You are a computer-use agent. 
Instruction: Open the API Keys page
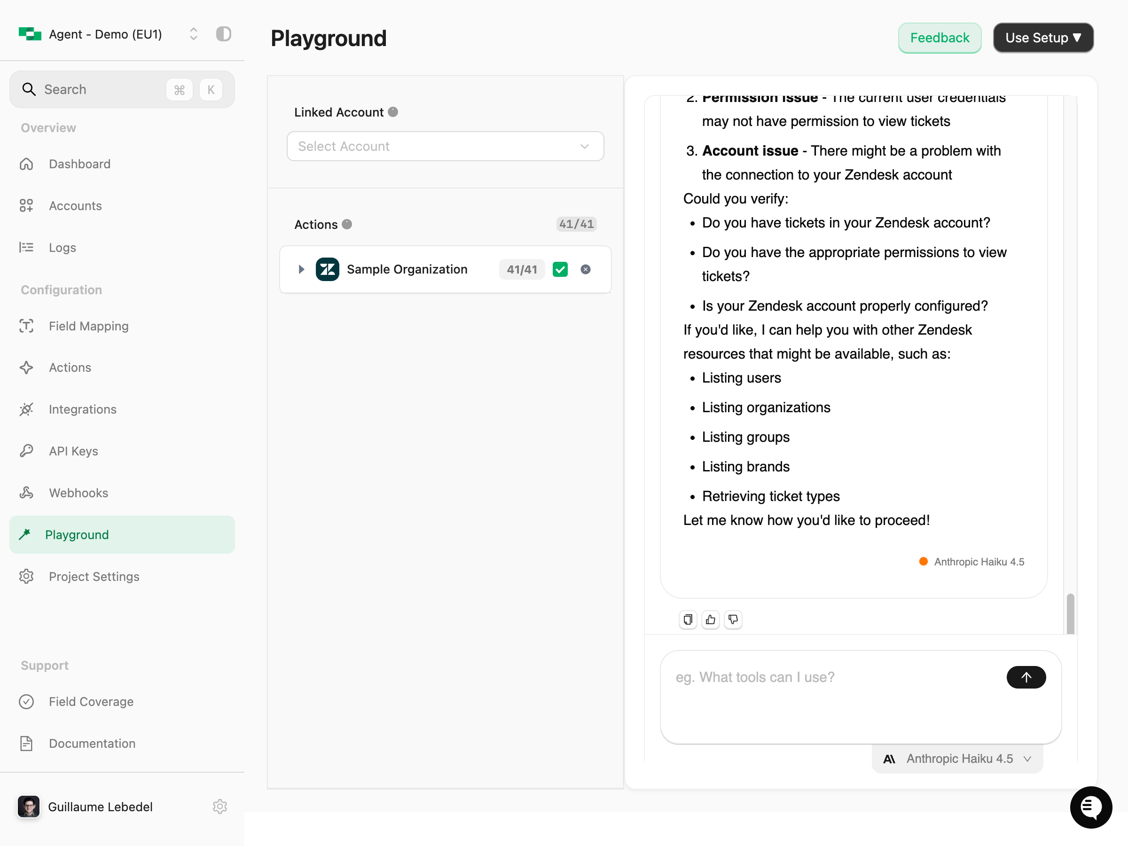(73, 451)
